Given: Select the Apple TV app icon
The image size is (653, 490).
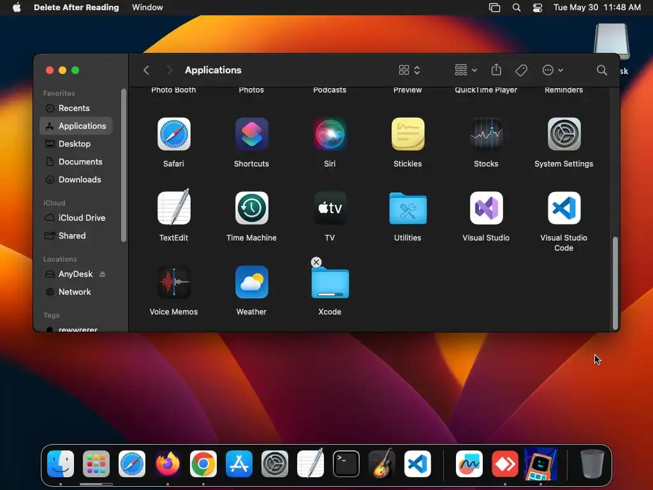Looking at the screenshot, I should tap(330, 208).
